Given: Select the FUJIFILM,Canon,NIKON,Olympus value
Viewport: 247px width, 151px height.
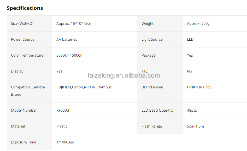Looking at the screenshot, I should tap(84, 87).
